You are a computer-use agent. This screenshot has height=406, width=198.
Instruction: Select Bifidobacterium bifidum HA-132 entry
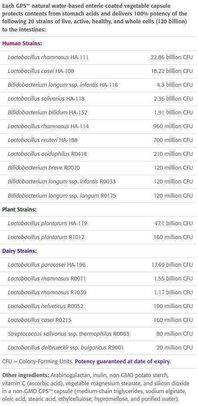[47, 113]
